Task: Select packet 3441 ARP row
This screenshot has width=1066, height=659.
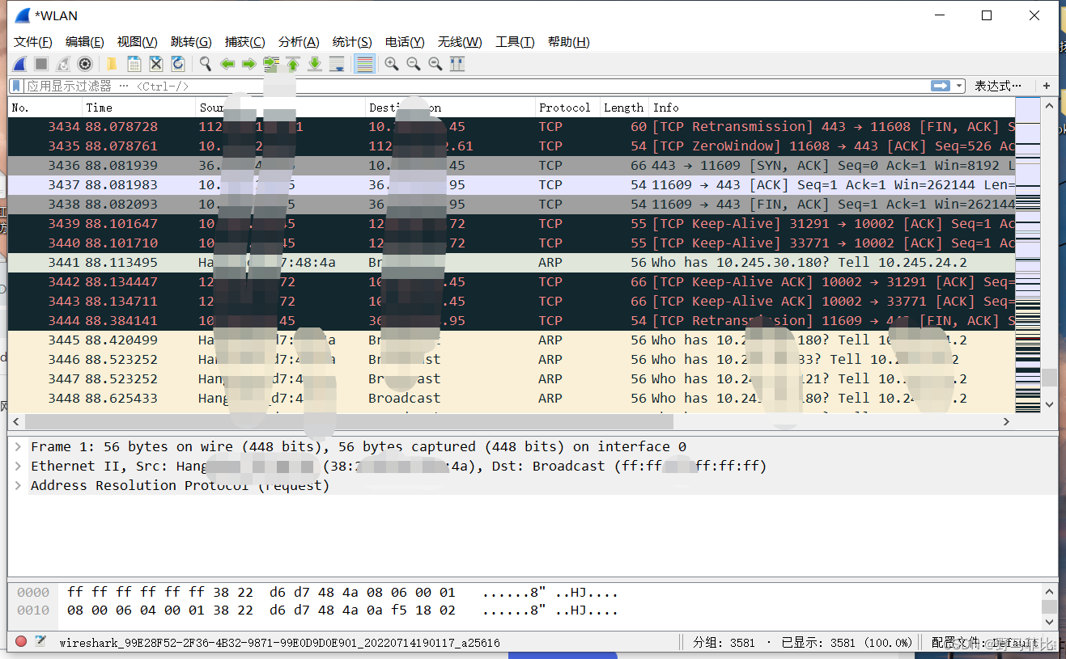Action: 512,263
